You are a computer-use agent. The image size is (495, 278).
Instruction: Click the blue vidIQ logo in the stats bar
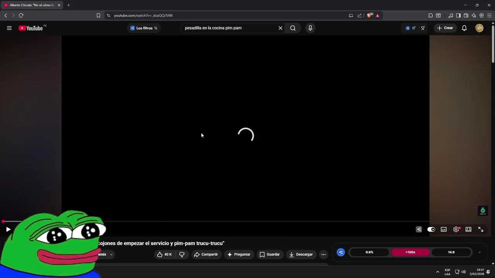(x=341, y=252)
